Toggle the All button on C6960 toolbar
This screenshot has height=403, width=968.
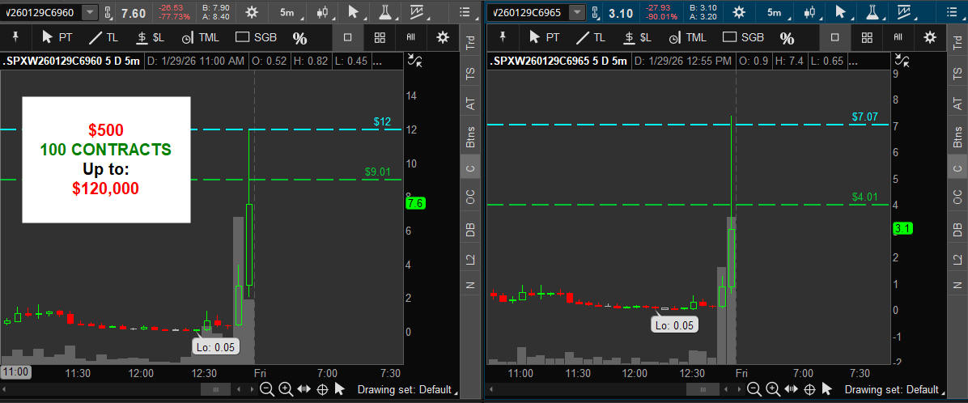coord(411,37)
